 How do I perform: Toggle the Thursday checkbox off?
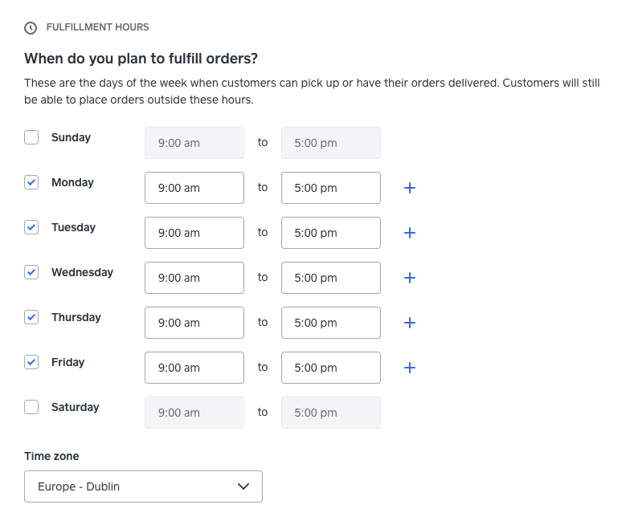click(31, 317)
